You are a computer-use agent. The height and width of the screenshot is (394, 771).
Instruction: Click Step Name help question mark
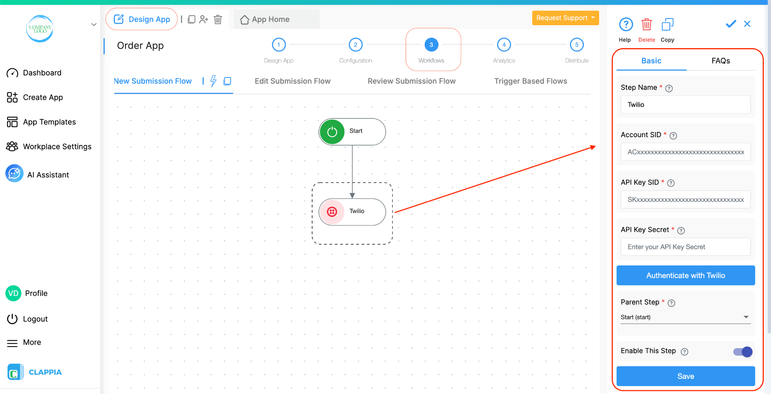coord(669,88)
